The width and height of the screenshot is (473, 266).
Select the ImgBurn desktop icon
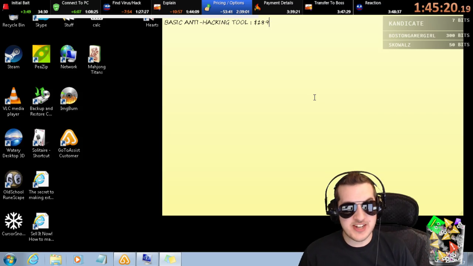69,99
